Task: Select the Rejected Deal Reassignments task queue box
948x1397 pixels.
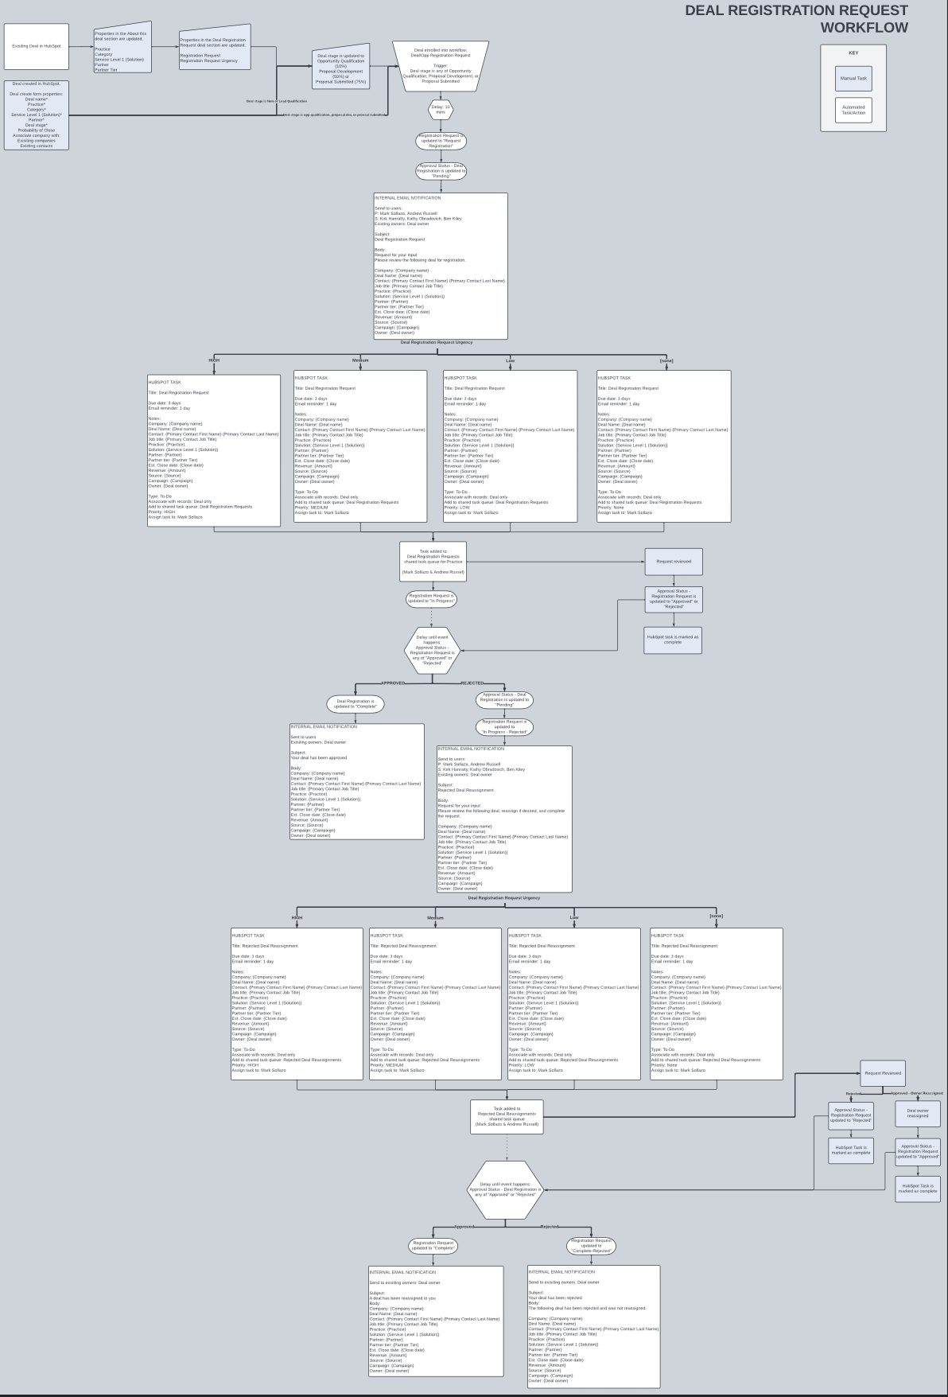Action: coord(507,1116)
